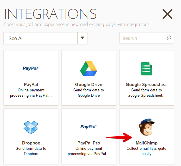Screen dimensions: 181x166
Task: Focus the integrations search field
Action: pyautogui.click(x=143, y=38)
